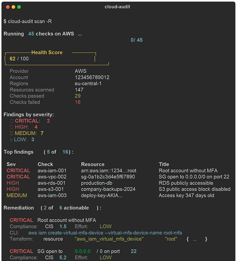
Task: Click the circle marker next to LOW
Action: (x=11, y=140)
